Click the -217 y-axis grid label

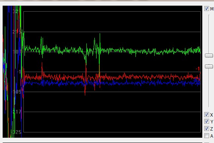[x=16, y=112]
